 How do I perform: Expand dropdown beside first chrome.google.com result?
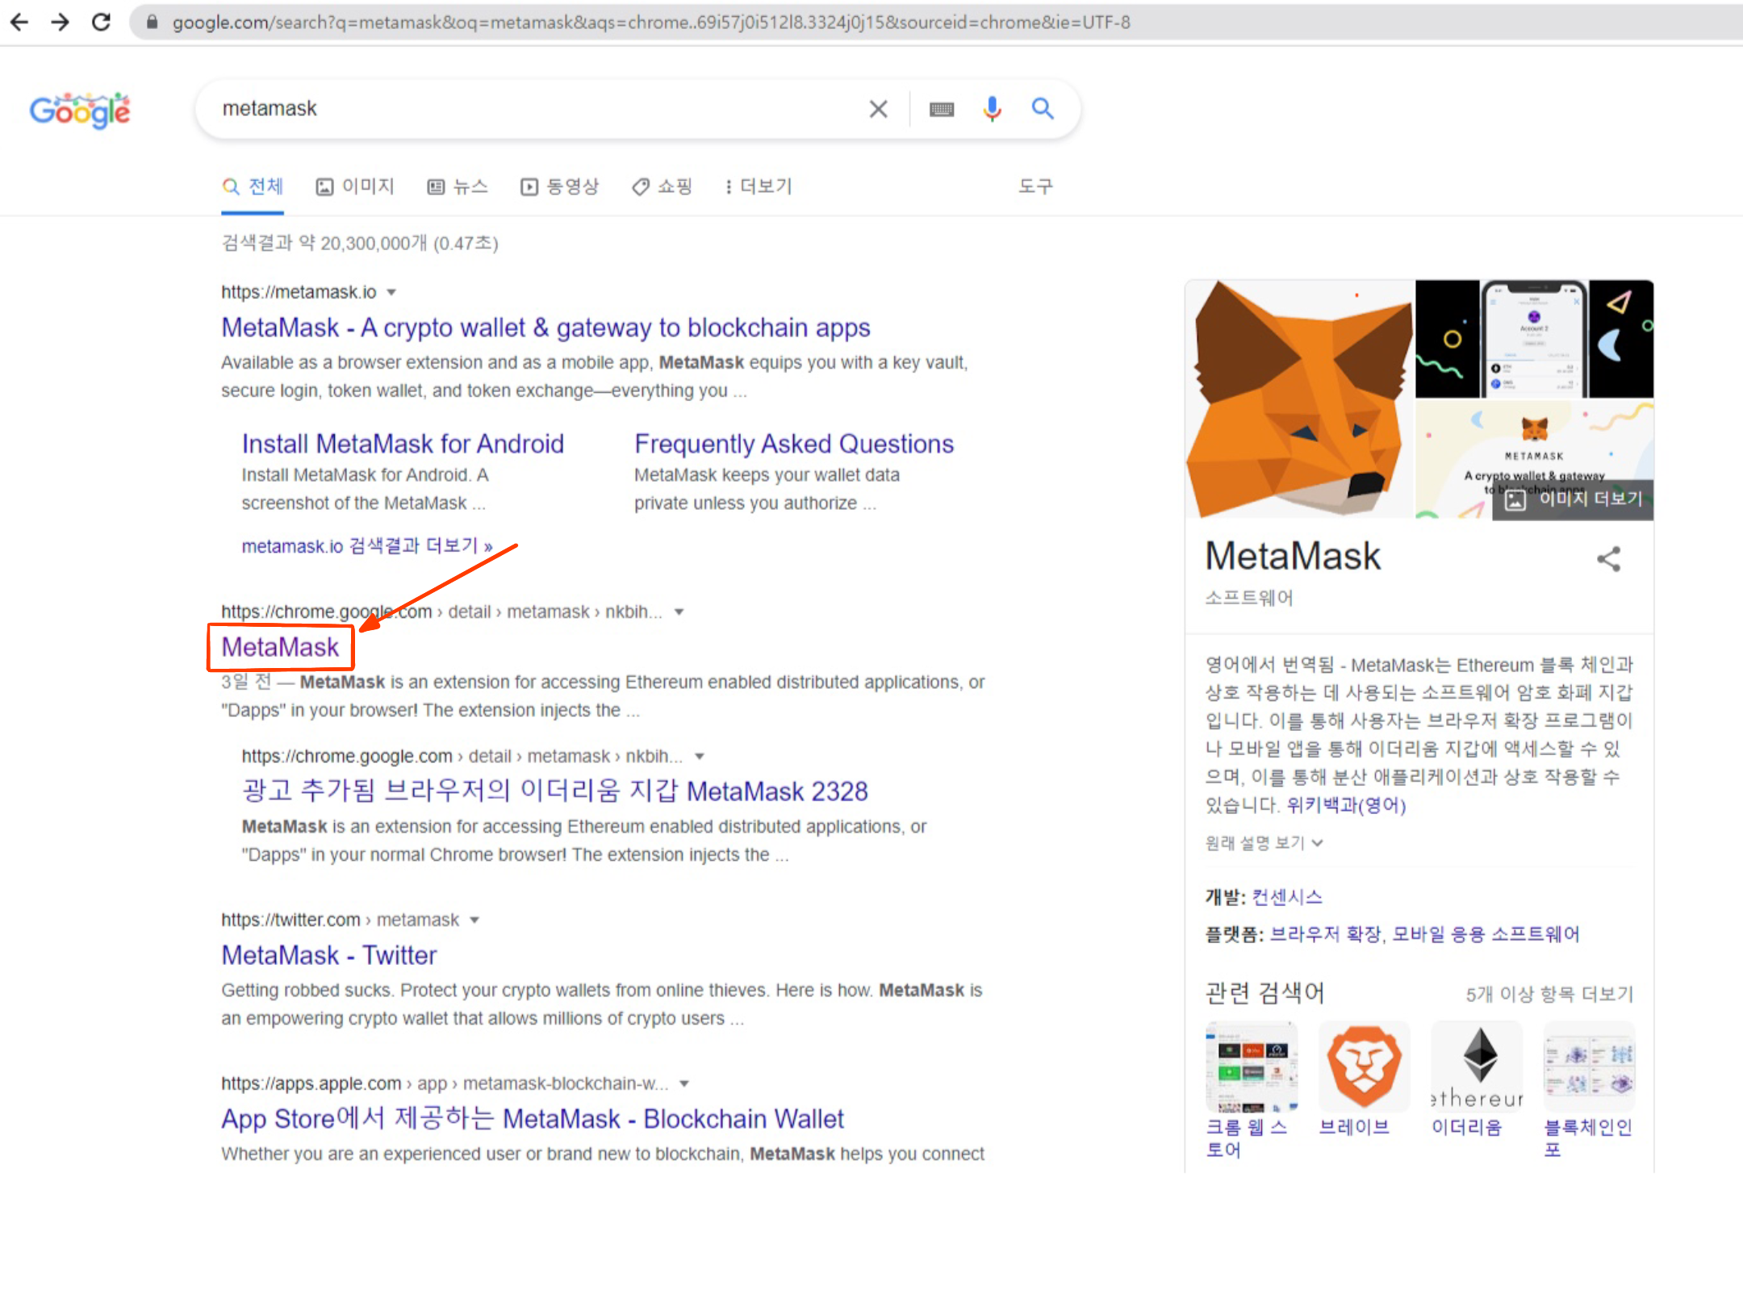pos(679,612)
